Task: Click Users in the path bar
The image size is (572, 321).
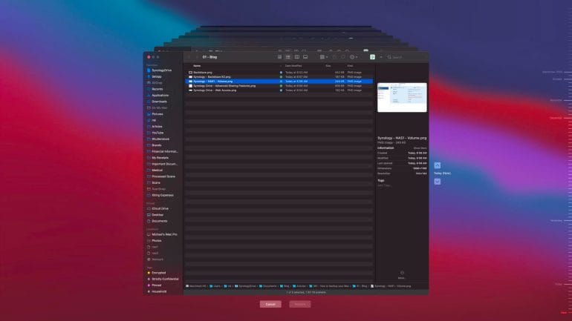Action: (x=215, y=286)
